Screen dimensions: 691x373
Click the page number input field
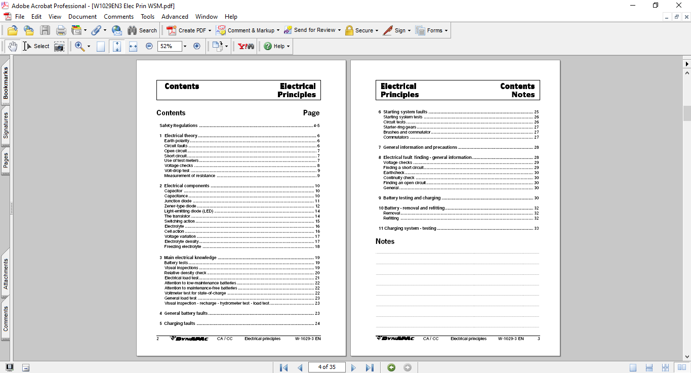pyautogui.click(x=327, y=367)
